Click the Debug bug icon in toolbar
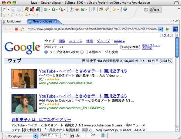Image resolution: width=181 pixels, height=139 pixels. point(46,9)
